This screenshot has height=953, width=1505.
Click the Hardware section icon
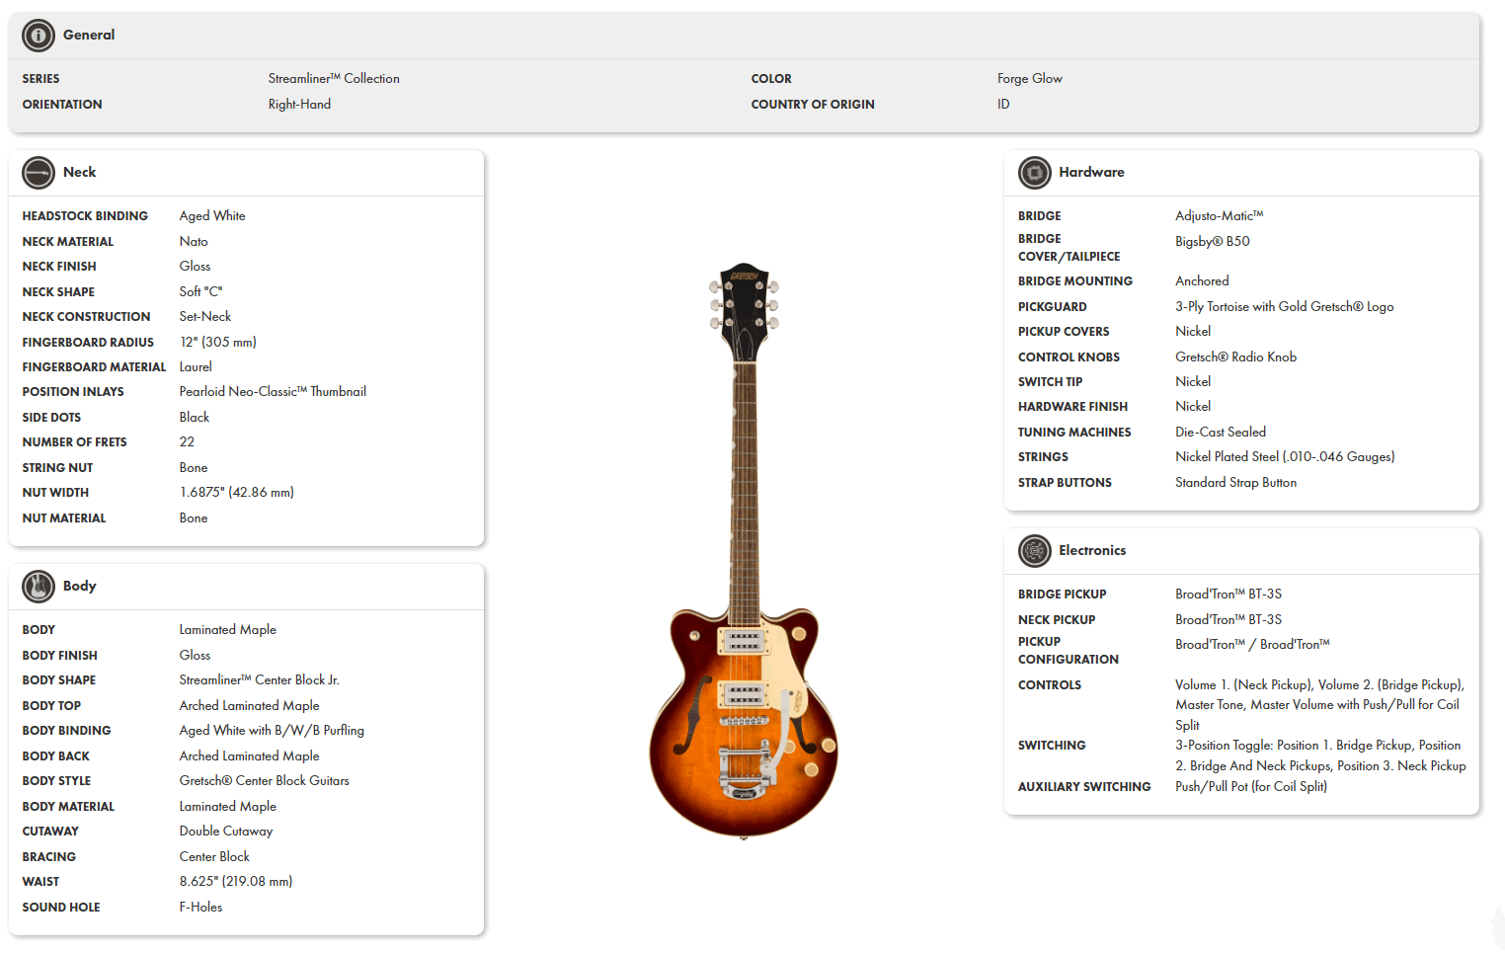point(1035,173)
